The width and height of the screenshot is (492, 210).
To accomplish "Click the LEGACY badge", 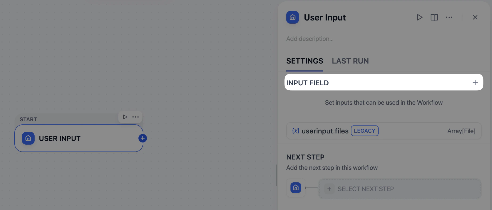I will coord(364,131).
